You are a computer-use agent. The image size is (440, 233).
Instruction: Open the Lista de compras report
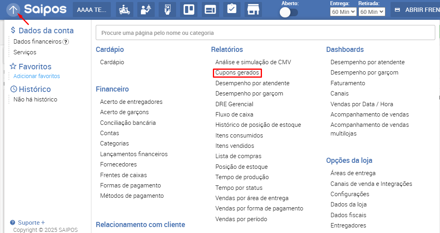[238, 156]
